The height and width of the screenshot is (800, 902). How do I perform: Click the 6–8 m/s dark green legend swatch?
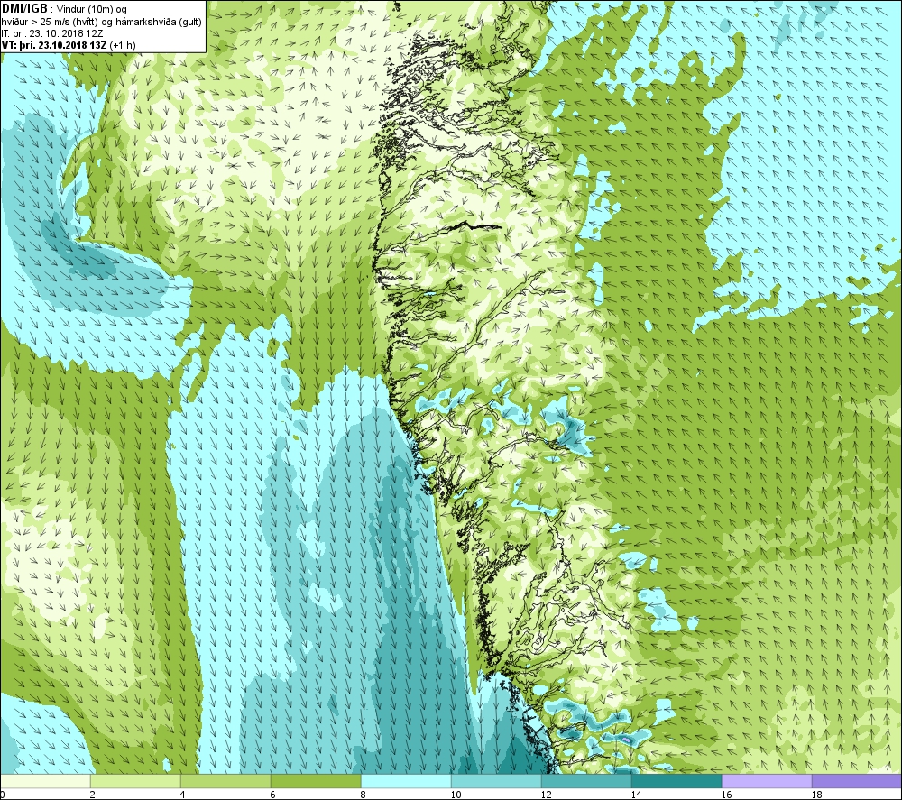pyautogui.click(x=316, y=781)
